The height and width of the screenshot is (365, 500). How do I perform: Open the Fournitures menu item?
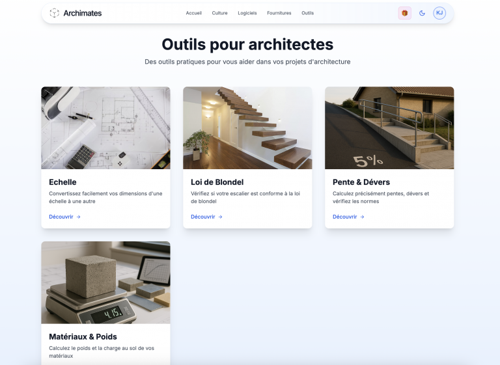pos(279,13)
